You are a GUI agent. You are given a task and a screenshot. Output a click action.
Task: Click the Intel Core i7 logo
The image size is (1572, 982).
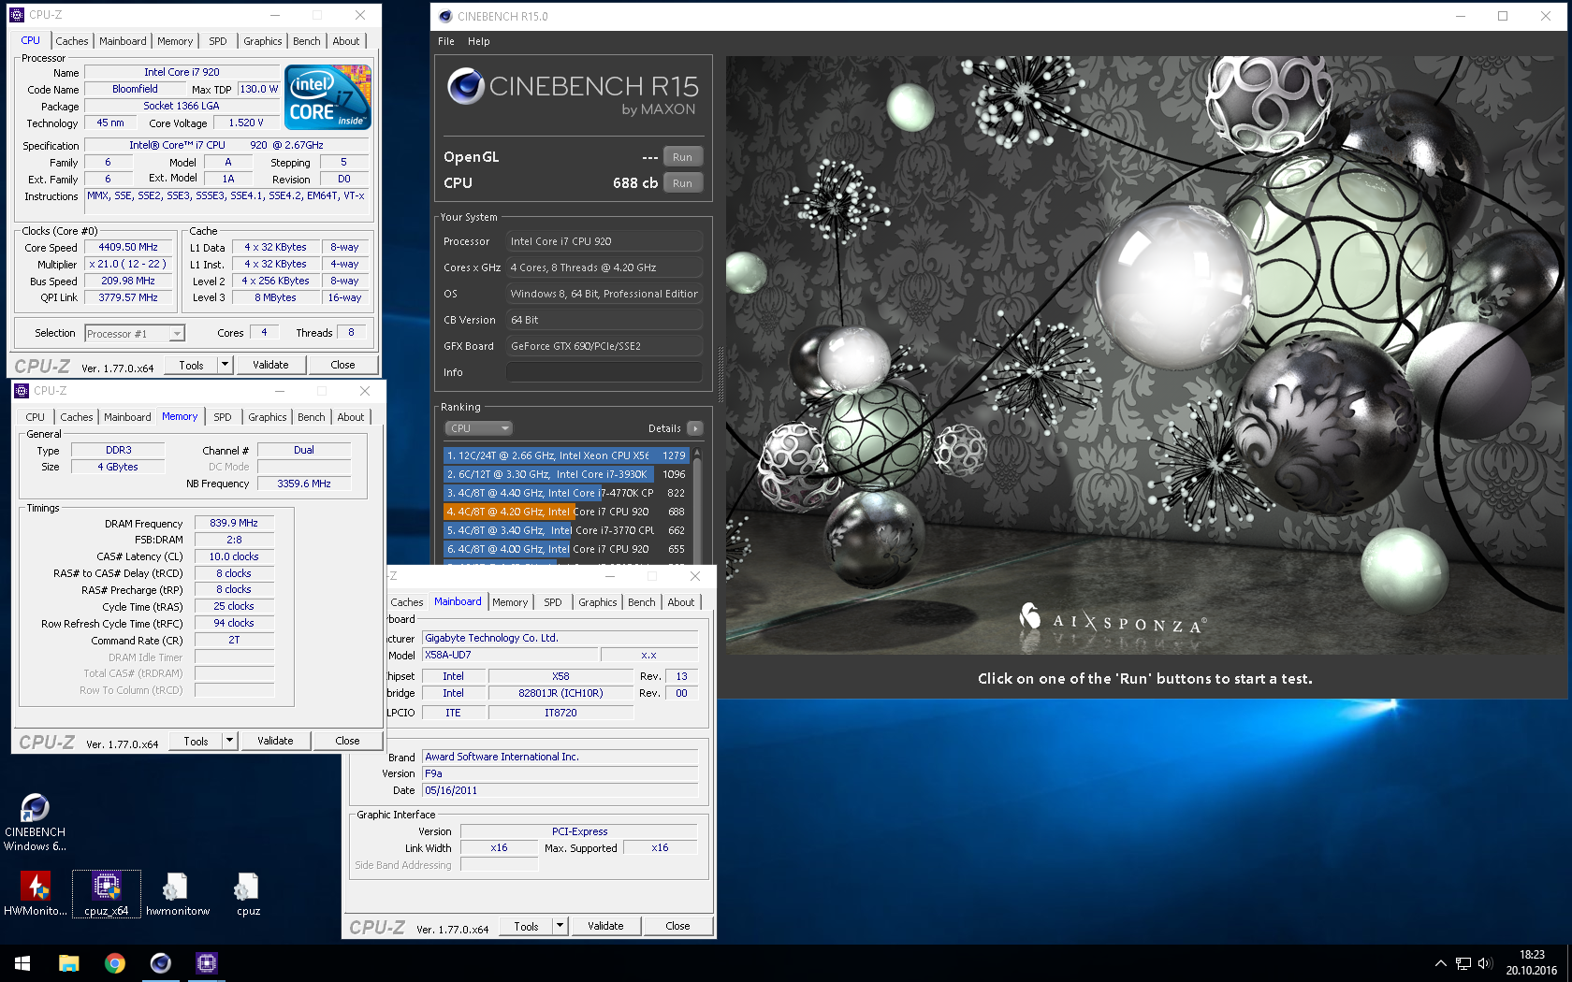(327, 97)
